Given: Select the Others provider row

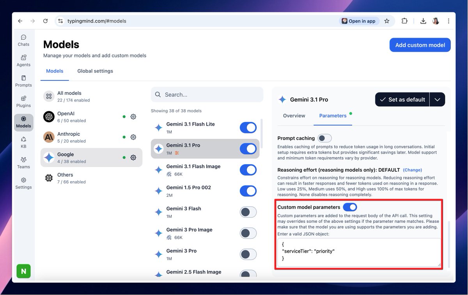Looking at the screenshot, I should pos(91,178).
